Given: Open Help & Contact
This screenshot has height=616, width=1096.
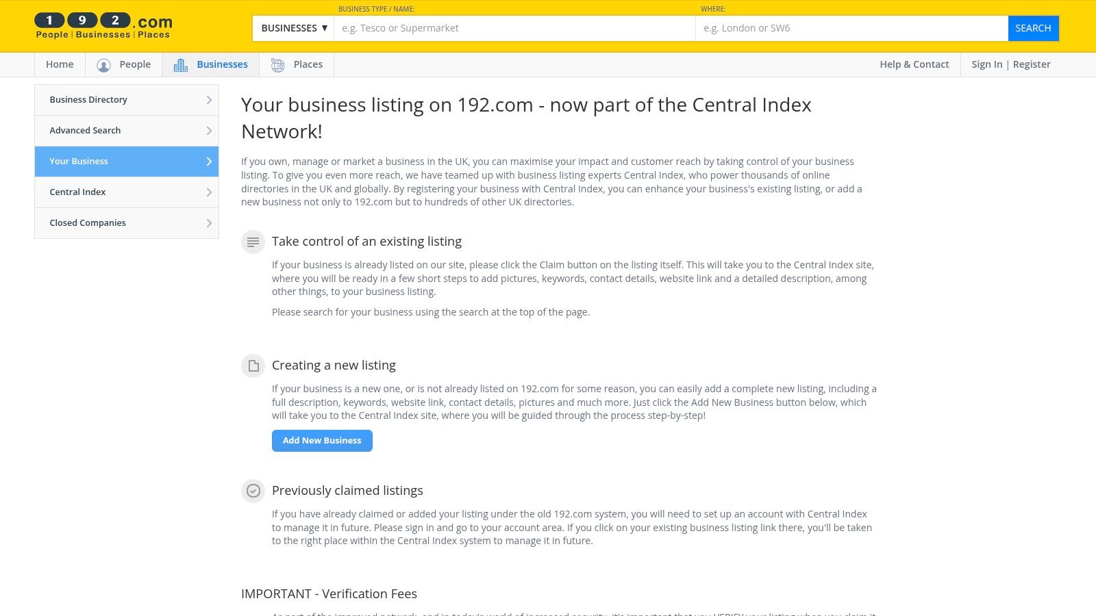Looking at the screenshot, I should click(x=914, y=64).
